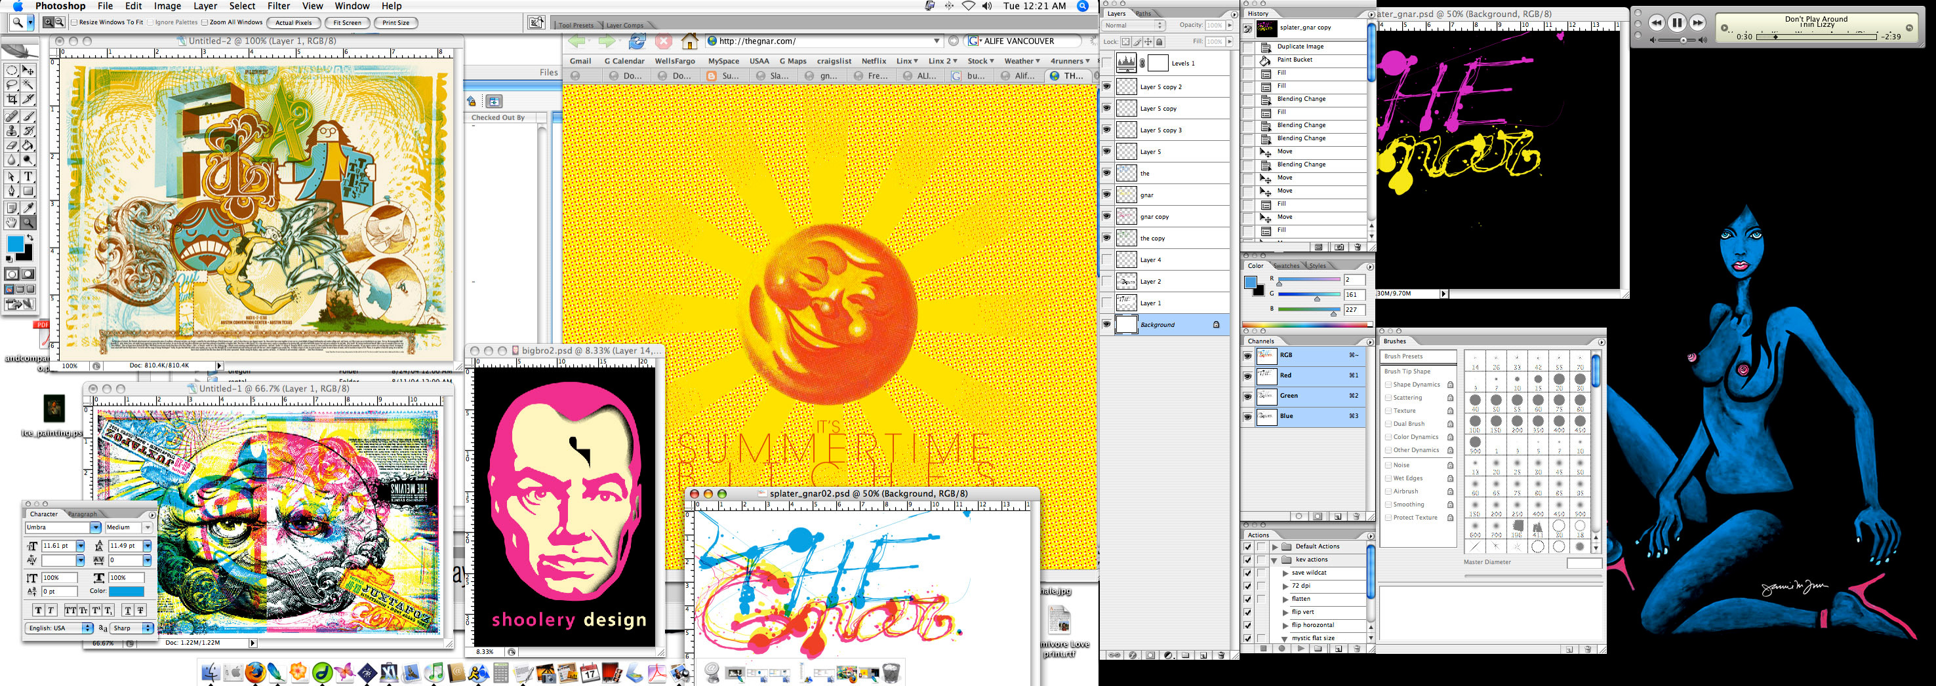Open iTunes from the Dock
Image resolution: width=1936 pixels, height=686 pixels.
[x=434, y=672]
